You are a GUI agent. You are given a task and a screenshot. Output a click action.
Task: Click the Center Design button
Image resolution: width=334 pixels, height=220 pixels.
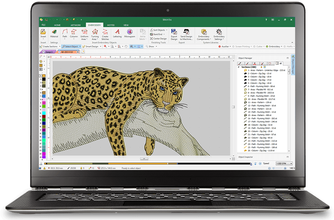(x=158, y=39)
